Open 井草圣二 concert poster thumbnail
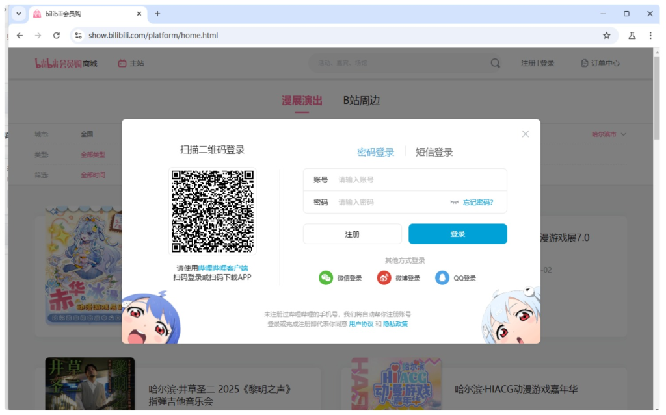 coord(90,384)
